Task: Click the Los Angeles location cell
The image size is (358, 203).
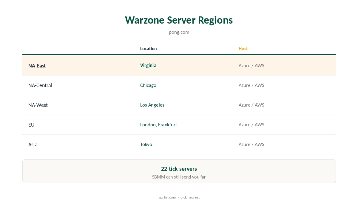Action: 152,105
